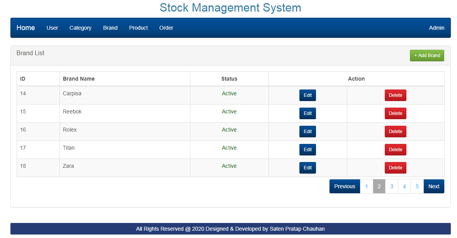Viewport: 457px width, 238px height.
Task: Click the Status column header
Action: pos(229,79)
